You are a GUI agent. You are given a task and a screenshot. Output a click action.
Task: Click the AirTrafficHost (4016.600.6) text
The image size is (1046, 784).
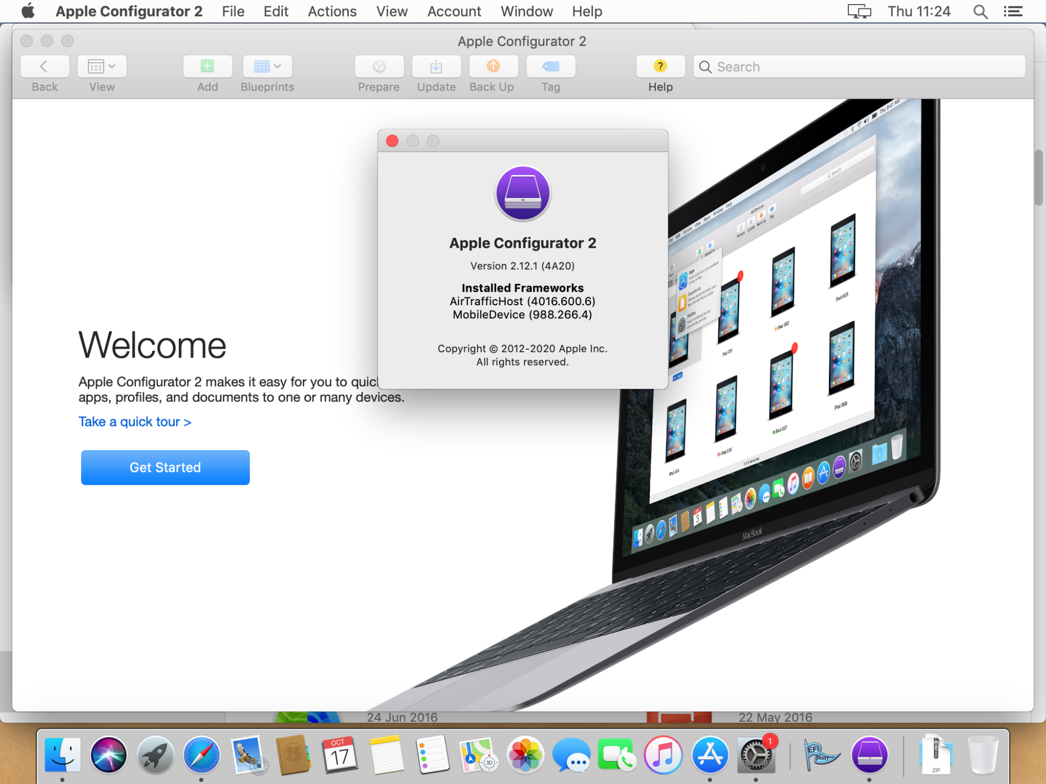point(522,301)
